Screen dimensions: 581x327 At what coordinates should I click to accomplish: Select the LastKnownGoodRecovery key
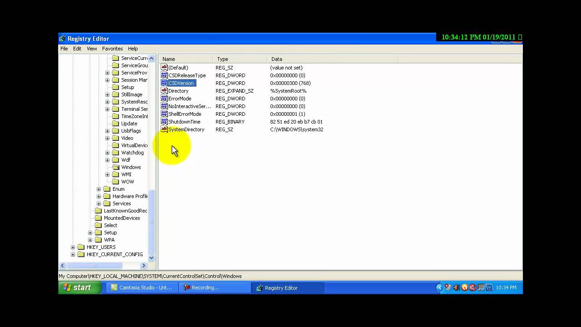pos(125,211)
